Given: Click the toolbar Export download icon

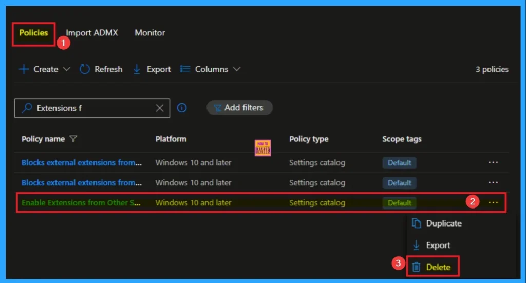Looking at the screenshot, I should click(137, 69).
